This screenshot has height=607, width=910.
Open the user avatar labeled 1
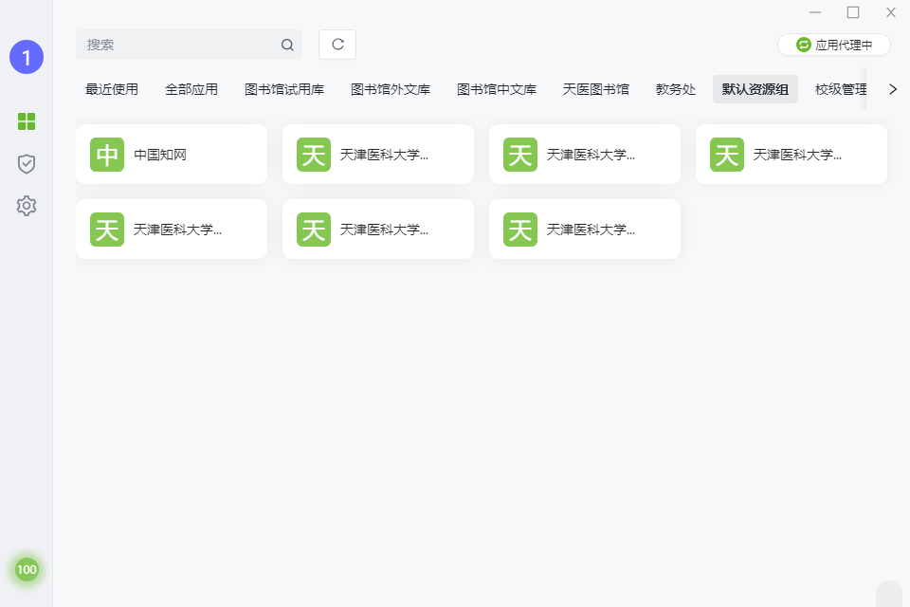pos(27,57)
